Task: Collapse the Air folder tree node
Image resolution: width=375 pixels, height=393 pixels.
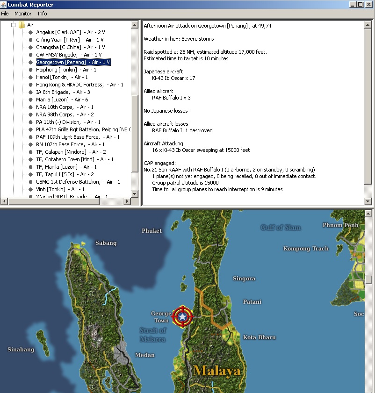Action: [13, 25]
